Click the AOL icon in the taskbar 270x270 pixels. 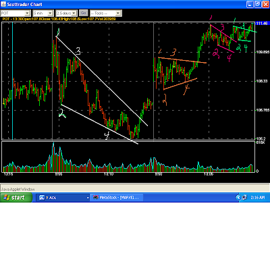click(x=42, y=198)
